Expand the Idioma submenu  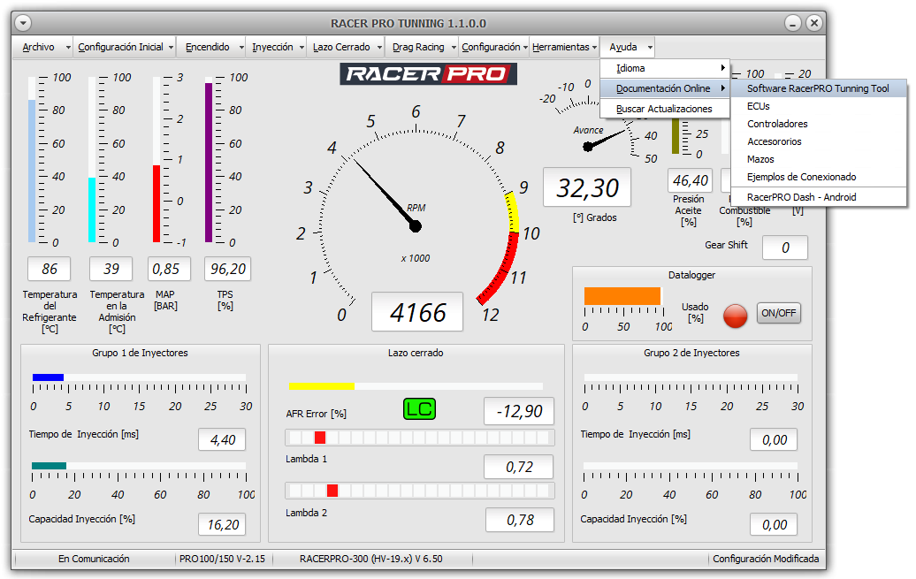coord(666,68)
